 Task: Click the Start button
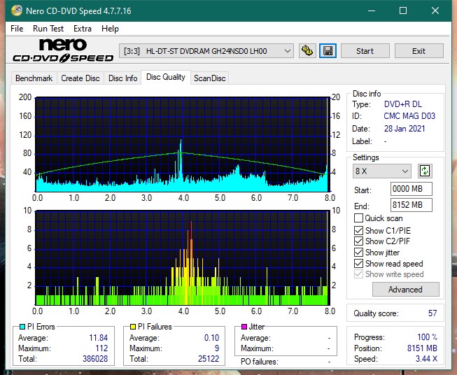pos(365,51)
